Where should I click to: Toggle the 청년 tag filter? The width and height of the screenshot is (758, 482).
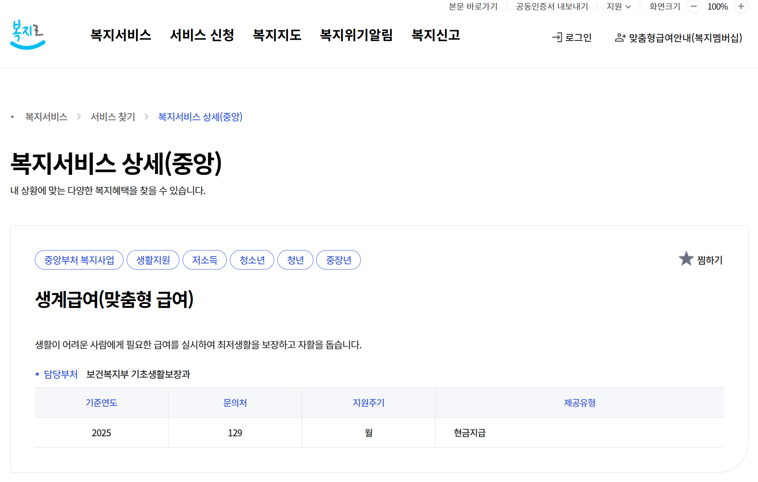pyautogui.click(x=295, y=259)
